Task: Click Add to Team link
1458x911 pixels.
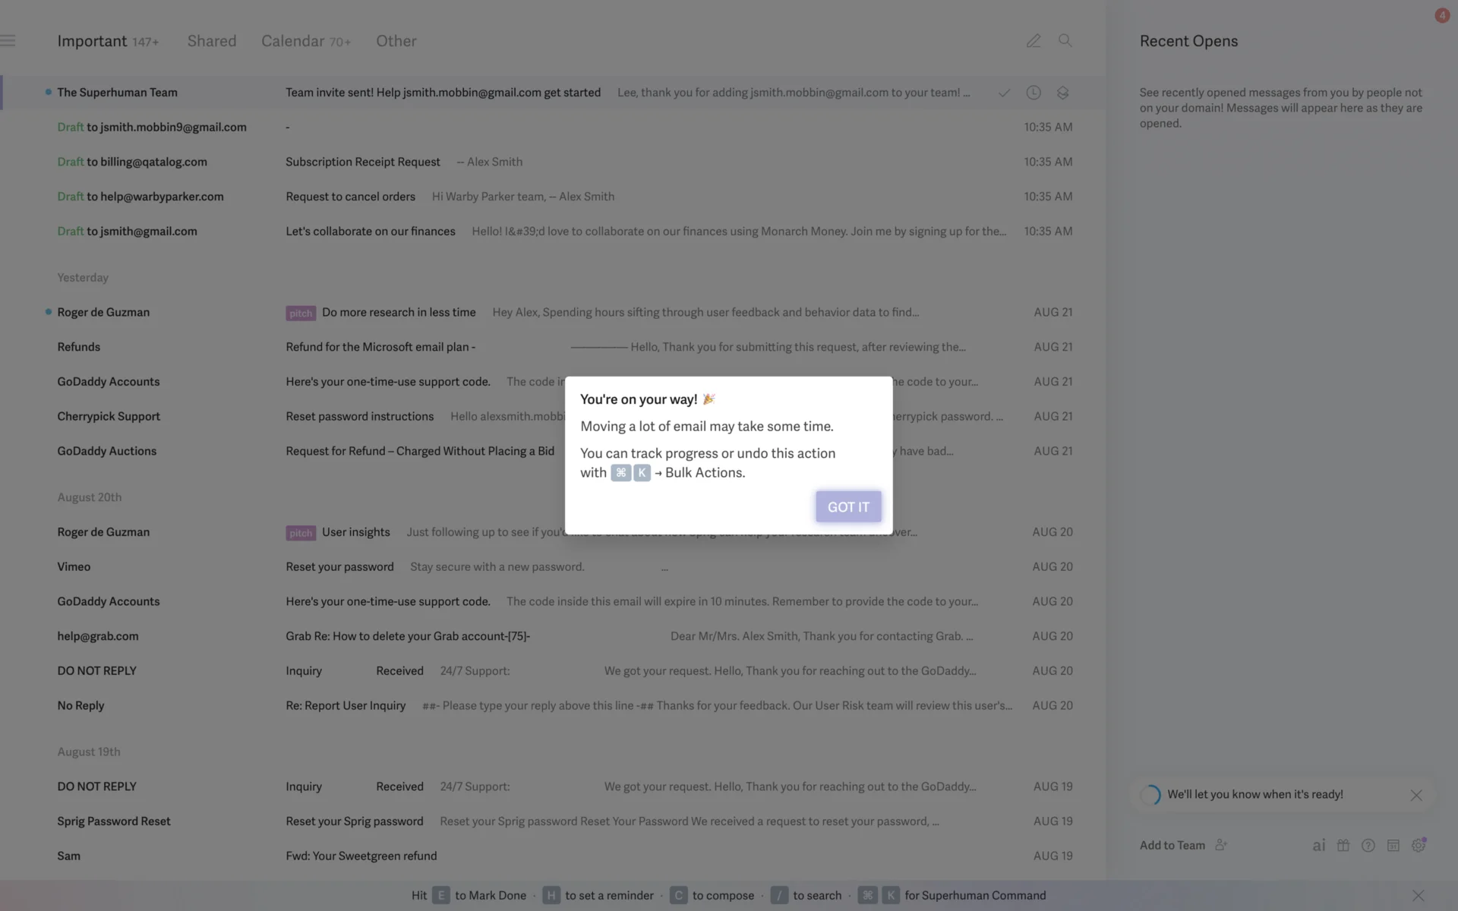Action: (x=1172, y=845)
